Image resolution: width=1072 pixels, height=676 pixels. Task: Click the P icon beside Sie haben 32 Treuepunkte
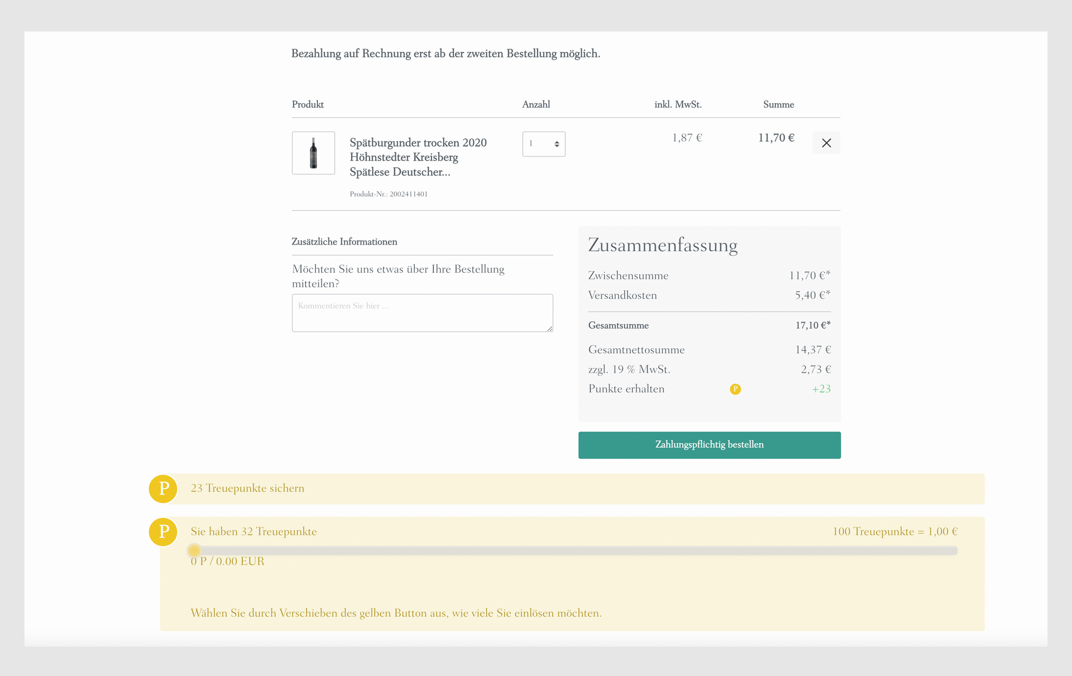163,532
